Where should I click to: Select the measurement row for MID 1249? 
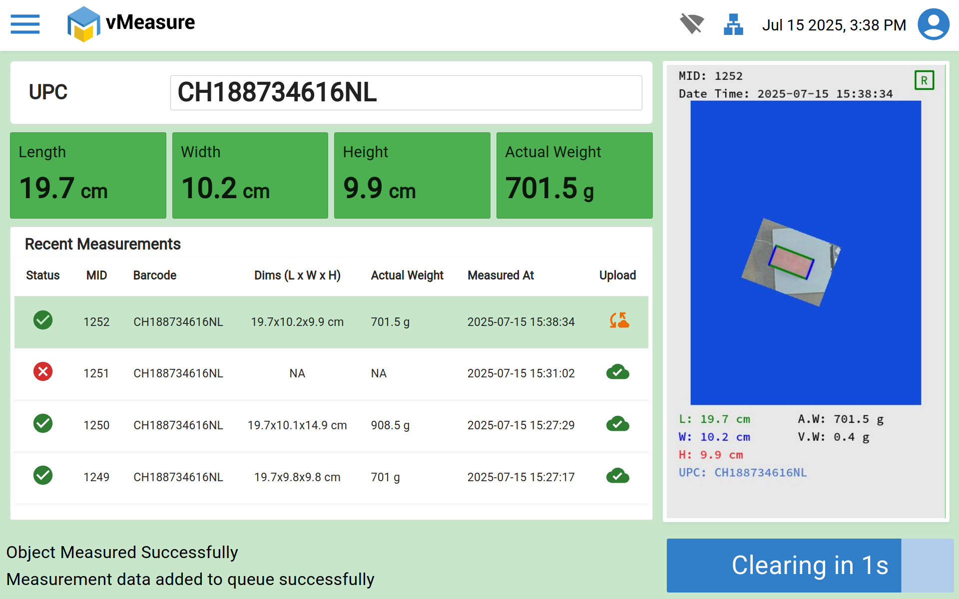click(331, 477)
